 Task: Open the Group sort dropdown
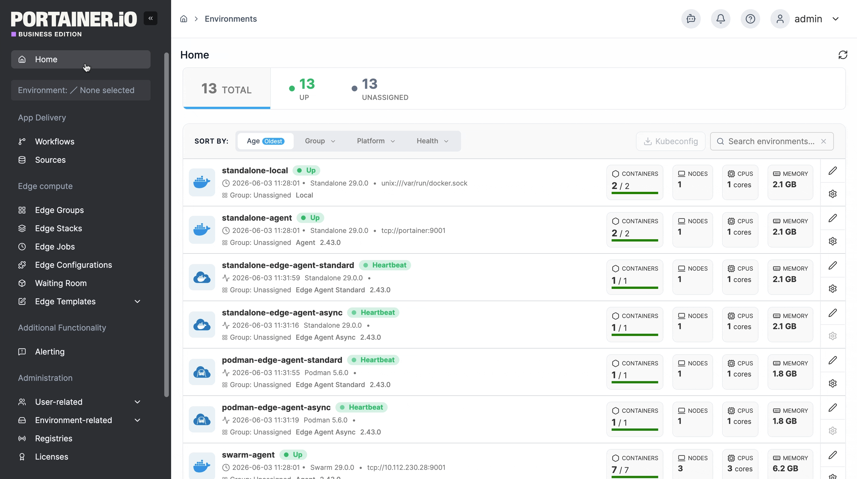[320, 141]
